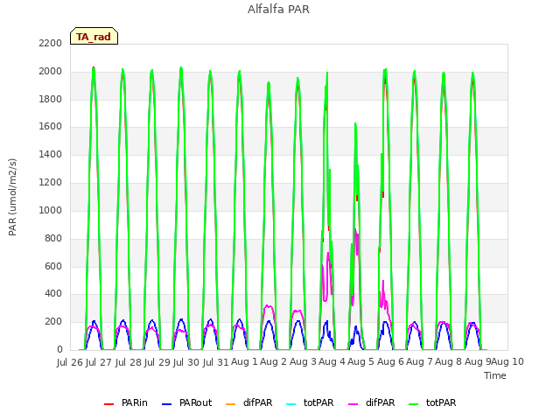
Task: Click the 800 y-axis tick label
Action: click(53, 238)
